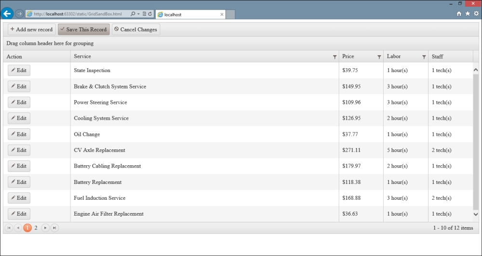The height and width of the screenshot is (256, 482).
Task: Go back using the browser back arrow
Action: pyautogui.click(x=7, y=14)
